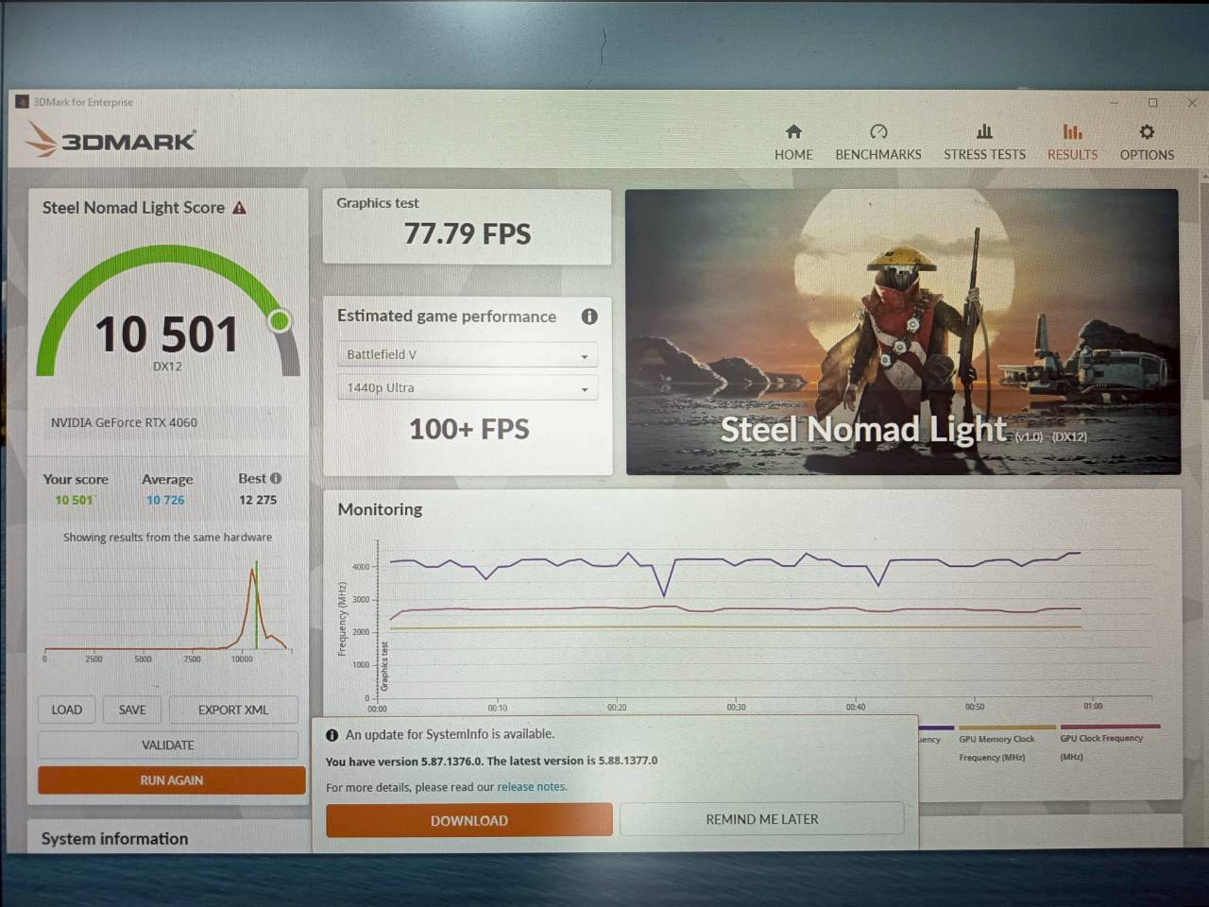Toggle the GPU Memory Clock legend swatch
The width and height of the screenshot is (1209, 907).
pyautogui.click(x=1006, y=727)
